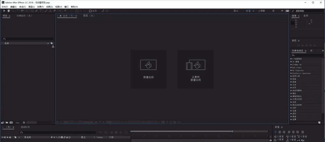Click the delete trash icon in project panel
Screen dimensions: 325x142
tap(24, 122)
